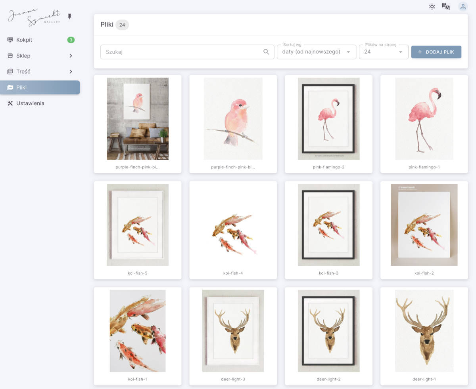
Task: Click the content icon beside Treść
Action: (10, 71)
